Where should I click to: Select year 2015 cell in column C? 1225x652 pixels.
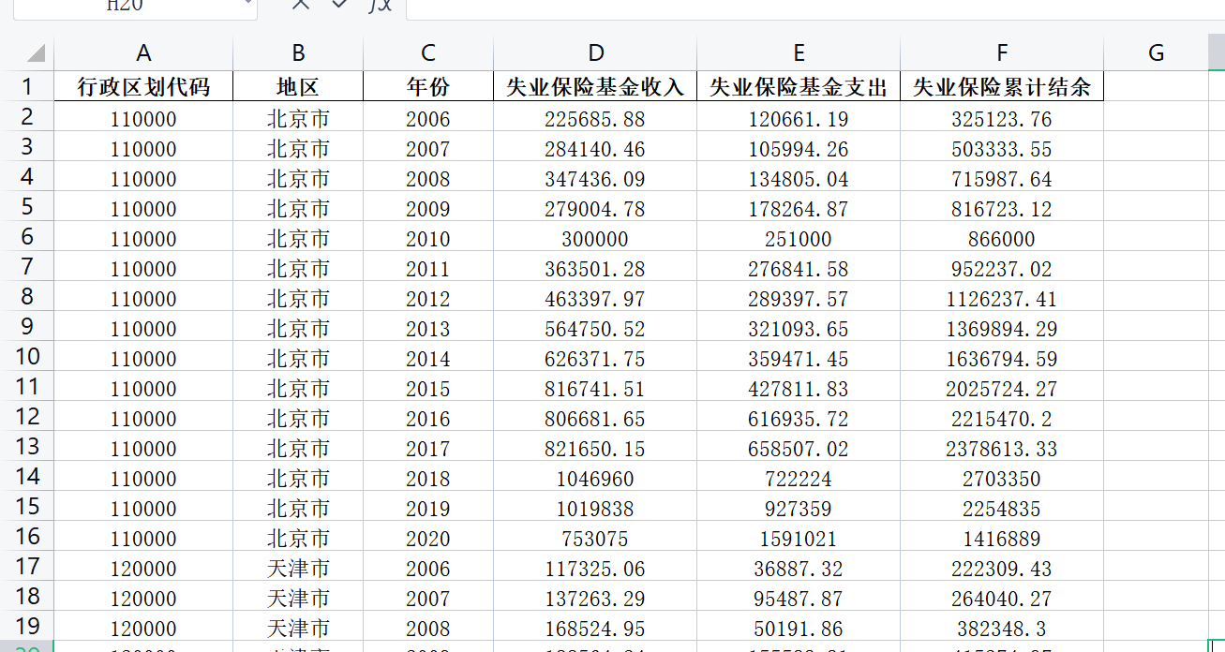pos(428,389)
